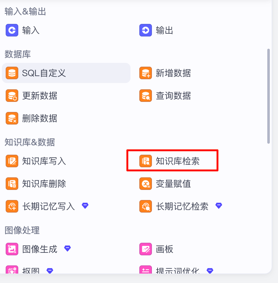Click the 抠图 node icon
This screenshot has width=278, height=283.
pos(12,270)
